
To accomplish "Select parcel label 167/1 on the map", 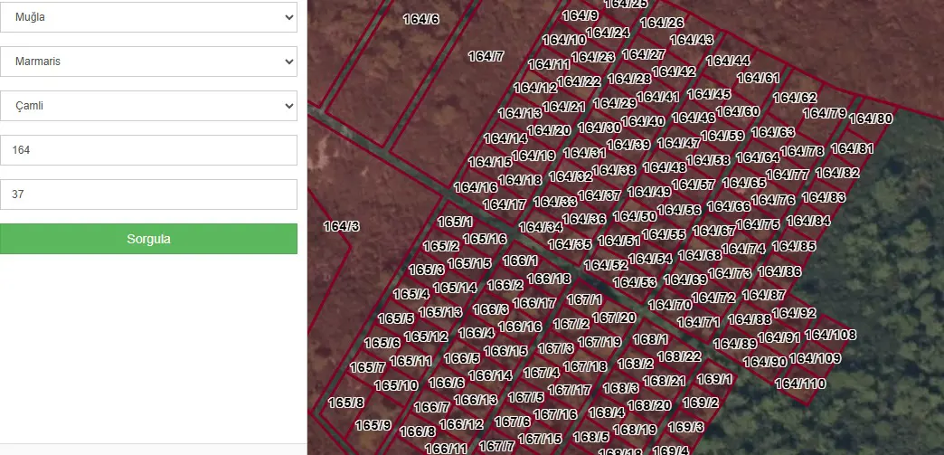I will point(584,299).
